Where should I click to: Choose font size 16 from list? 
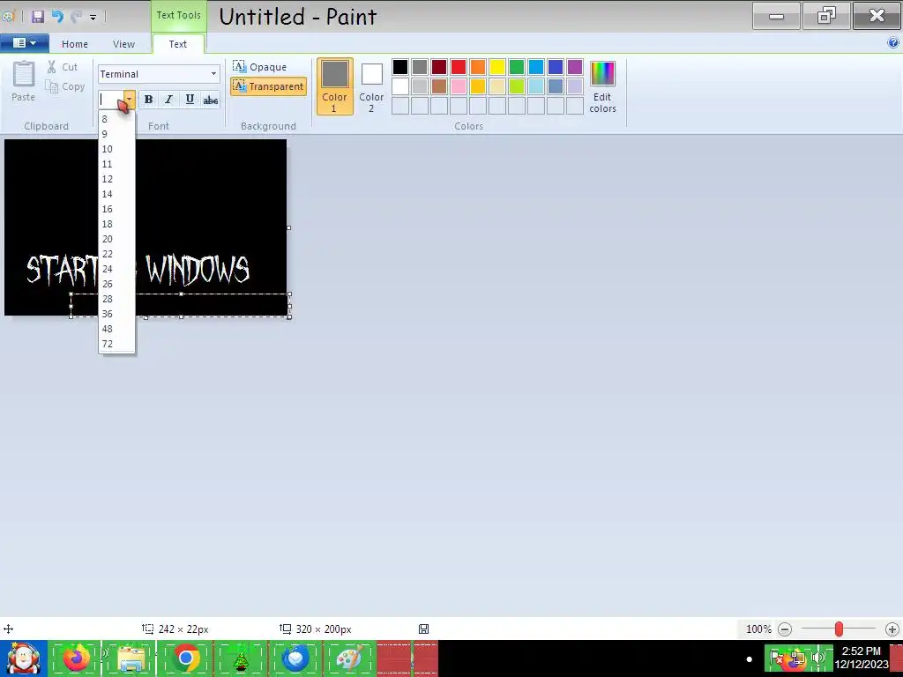[x=117, y=209]
